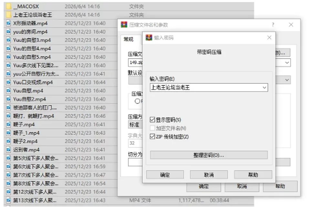Image resolution: width=310 pixels, height=207 pixels.
Task: Click the yuu的房间.mp4 file icon
Action: (x=8, y=32)
